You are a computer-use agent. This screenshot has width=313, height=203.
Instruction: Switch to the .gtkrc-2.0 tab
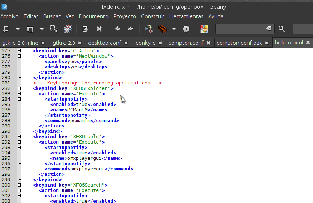(63, 43)
